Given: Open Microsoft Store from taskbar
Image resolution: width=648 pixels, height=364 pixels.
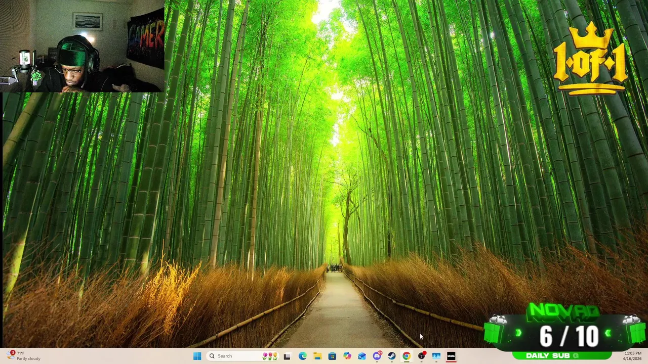Looking at the screenshot, I should [x=332, y=356].
